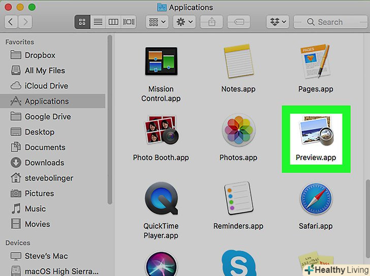Select Pictures in the sidebar
This screenshot has height=276, width=370.
(53, 193)
